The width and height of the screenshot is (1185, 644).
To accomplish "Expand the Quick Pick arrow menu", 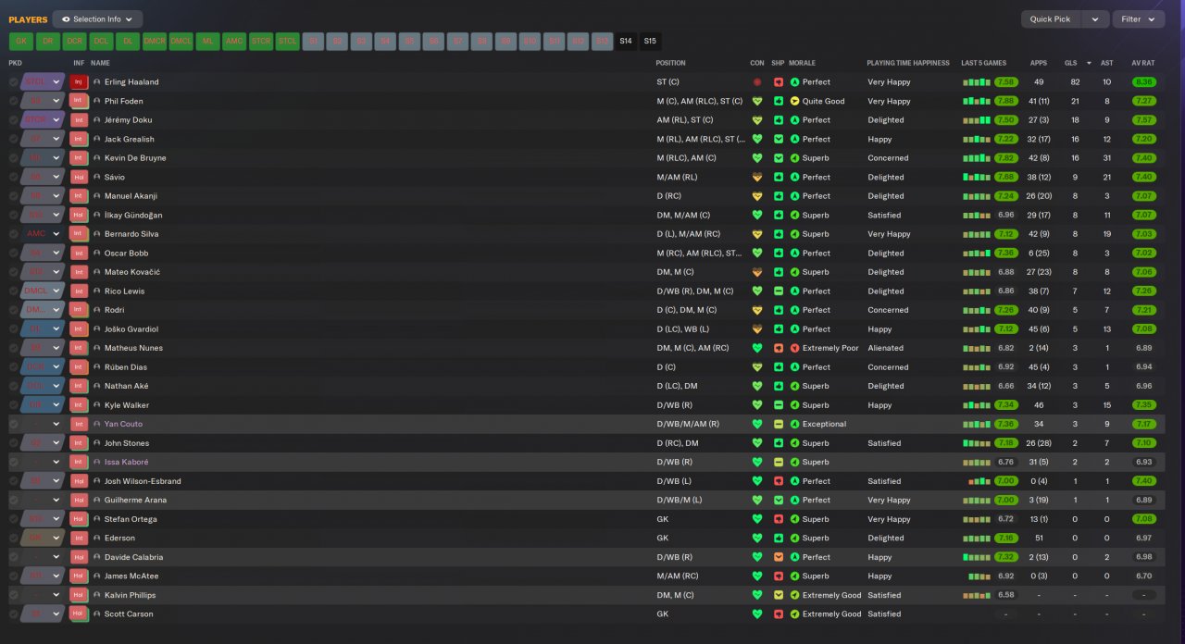I will point(1095,19).
